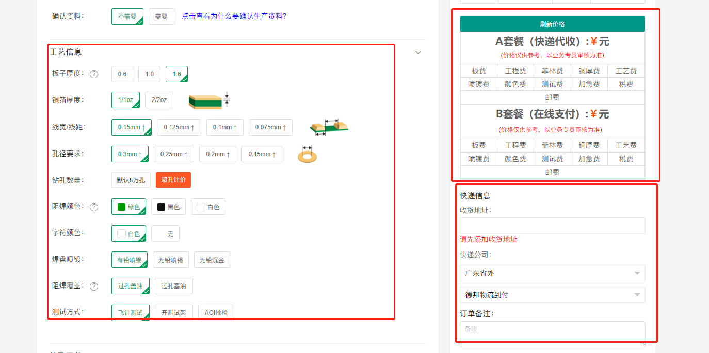The image size is (709, 353).
Task: Collapse the 工艺信息 section chevron
Action: [x=418, y=52]
